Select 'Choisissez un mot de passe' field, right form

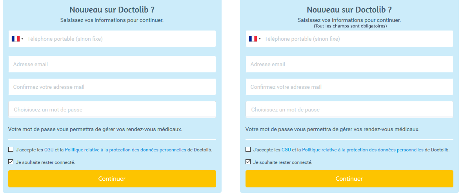click(349, 110)
